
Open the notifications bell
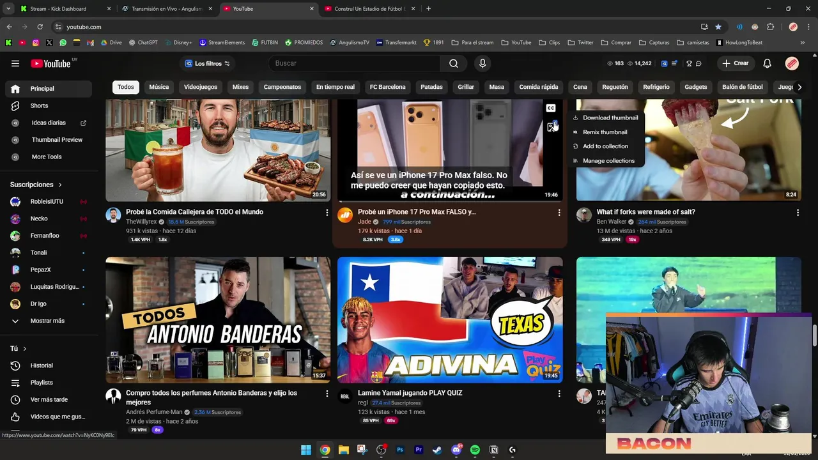[x=768, y=63]
